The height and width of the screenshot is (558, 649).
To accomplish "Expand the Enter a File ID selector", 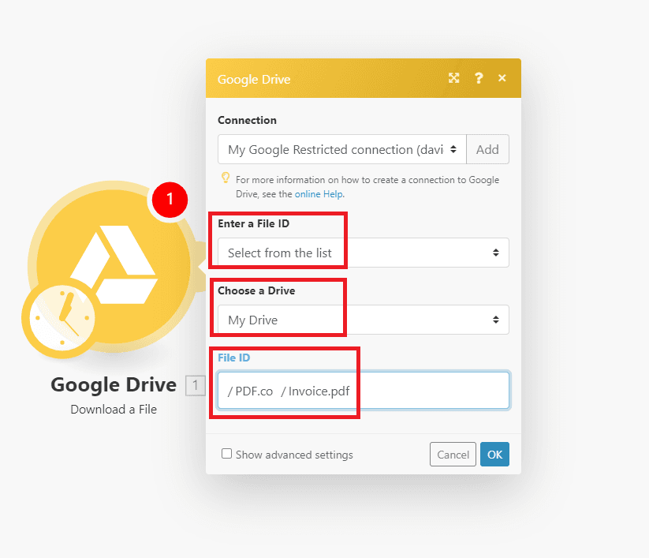I will [x=364, y=253].
